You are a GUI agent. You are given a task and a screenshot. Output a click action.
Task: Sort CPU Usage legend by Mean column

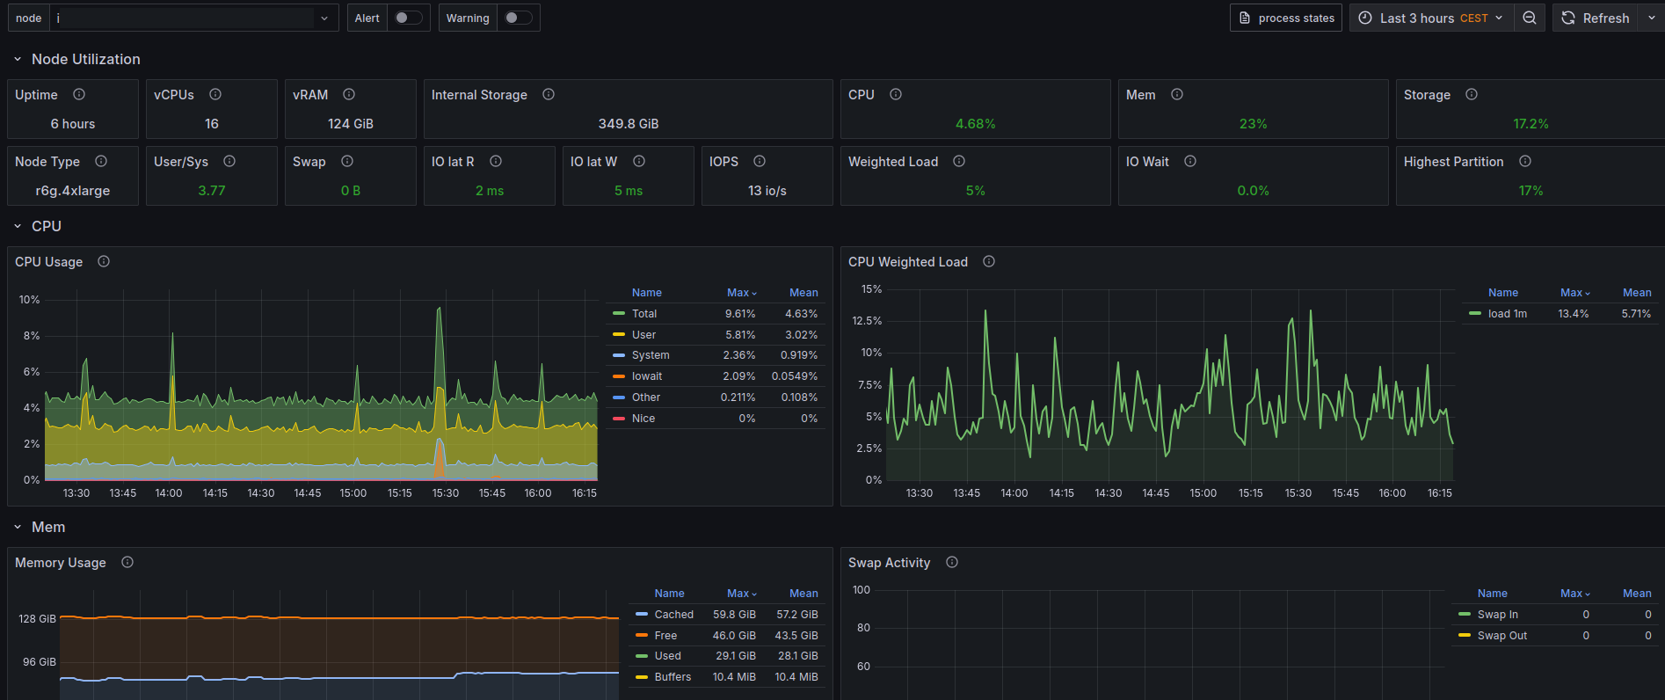tap(803, 293)
